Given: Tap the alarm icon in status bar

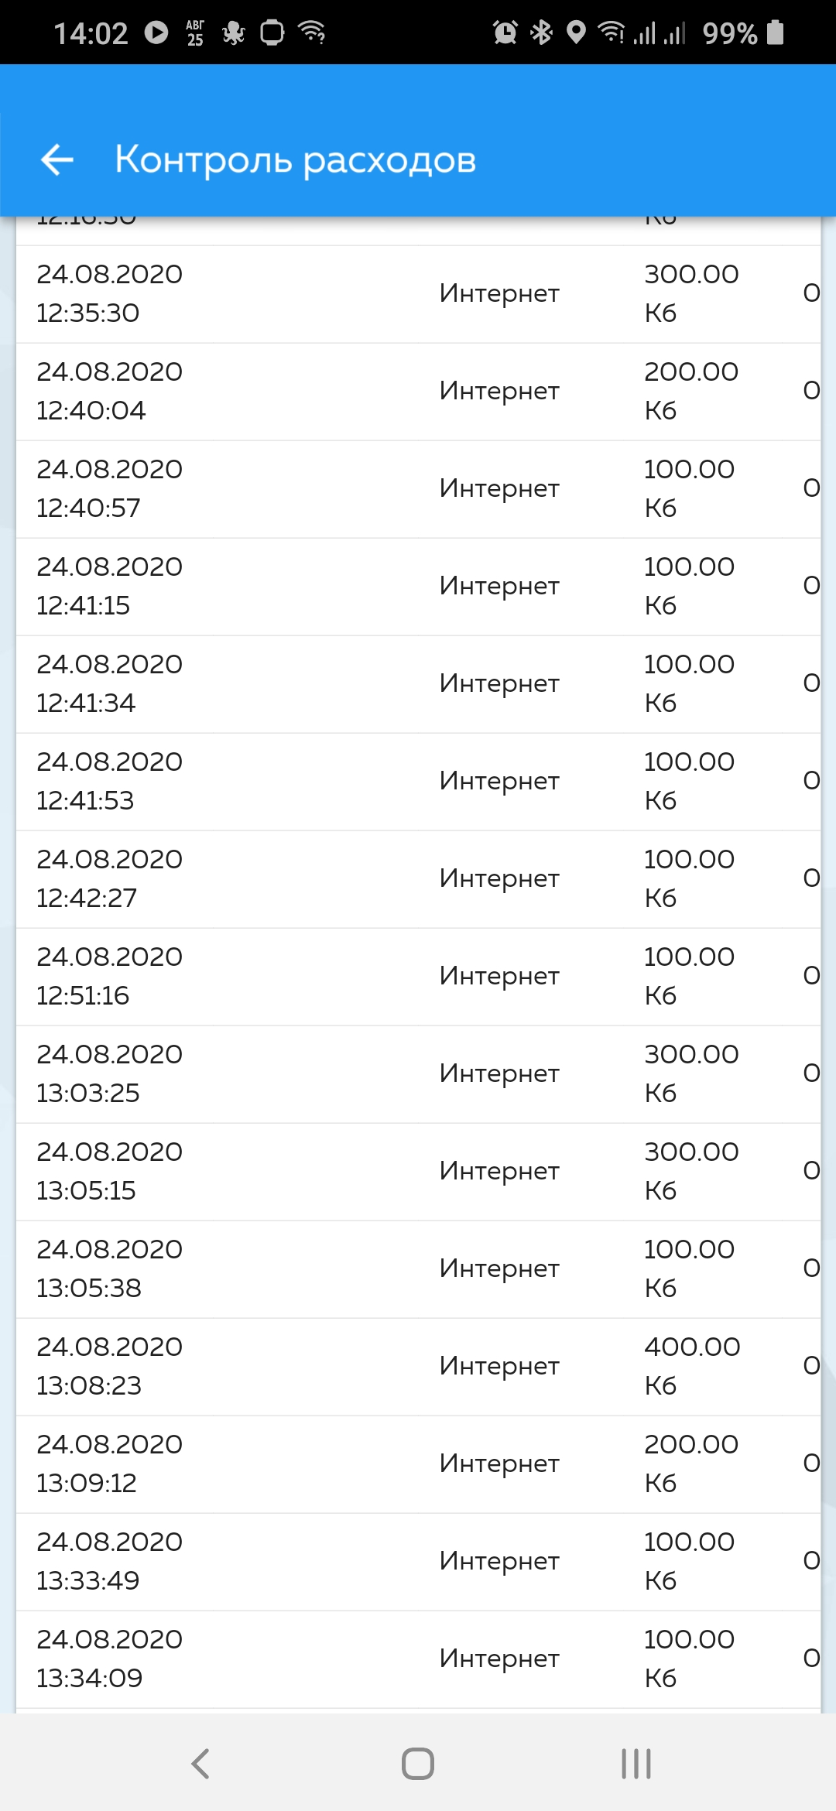Looking at the screenshot, I should (x=505, y=33).
